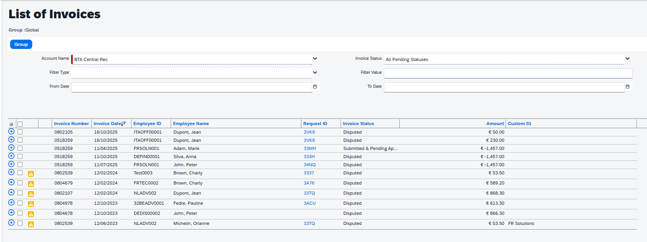This screenshot has width=647, height=242.
Task: Open request ID 3337 link
Action: (x=309, y=173)
